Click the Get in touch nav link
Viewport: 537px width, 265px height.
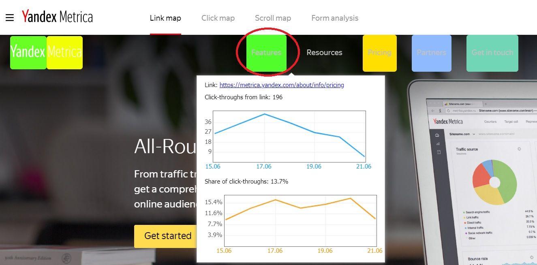tap(492, 53)
